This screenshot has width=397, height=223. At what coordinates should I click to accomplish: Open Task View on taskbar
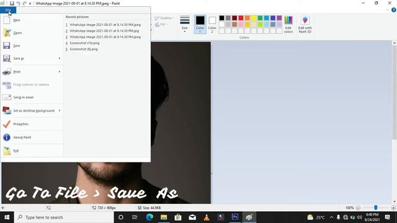pyautogui.click(x=135, y=217)
